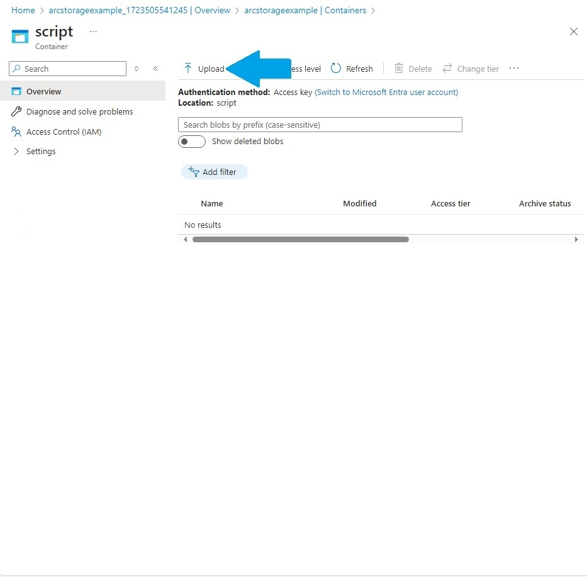Go to Home breadcrumb
The width and height of the screenshot is (587, 577).
(x=23, y=11)
